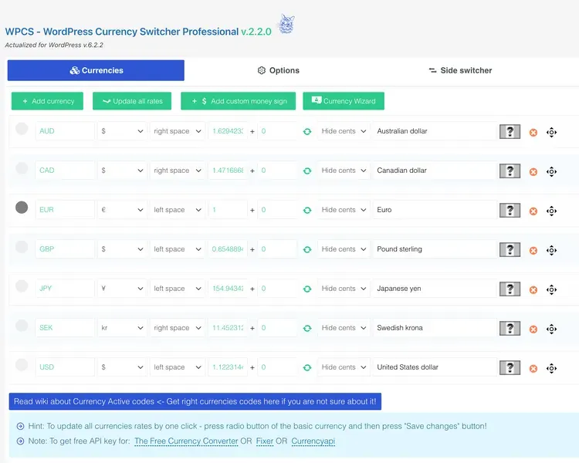Delete the USD currency row
579x463 pixels.
pos(533,368)
